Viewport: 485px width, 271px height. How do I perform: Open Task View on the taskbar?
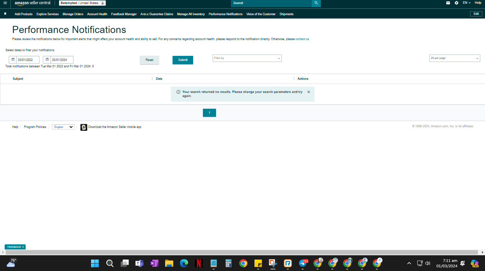(x=125, y=263)
